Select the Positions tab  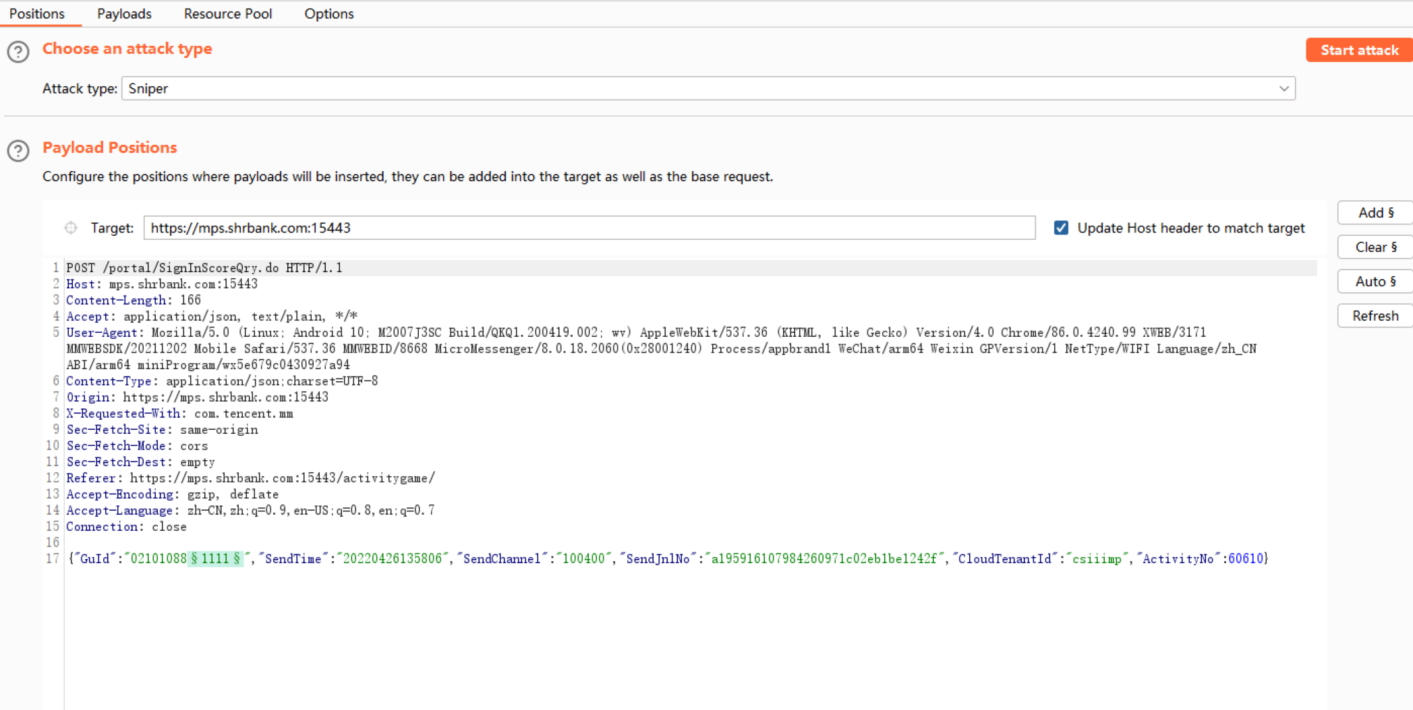(x=37, y=13)
